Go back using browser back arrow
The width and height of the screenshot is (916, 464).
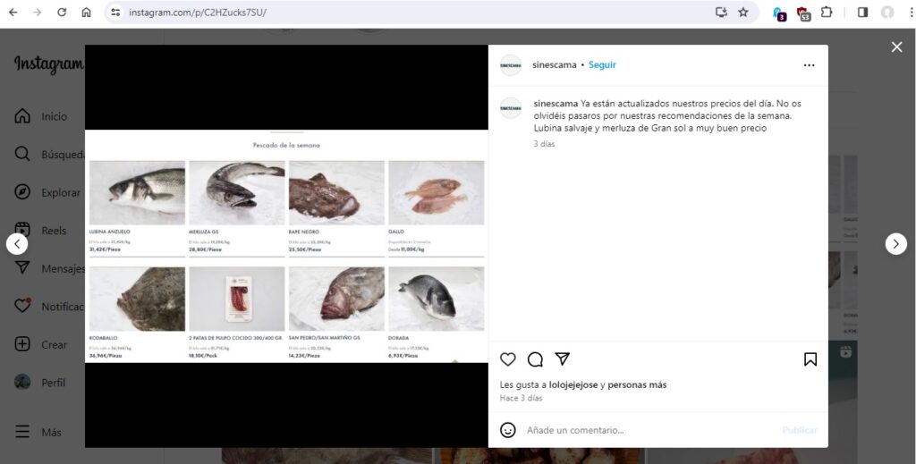point(13,13)
